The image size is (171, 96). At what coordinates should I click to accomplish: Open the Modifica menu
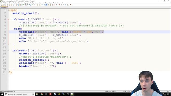tap(6, 3)
